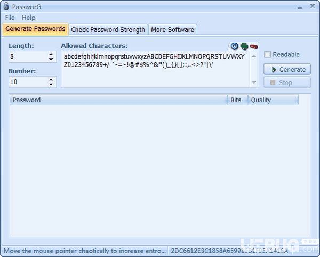
Task: Enable the Readable checkbox
Action: [267, 54]
